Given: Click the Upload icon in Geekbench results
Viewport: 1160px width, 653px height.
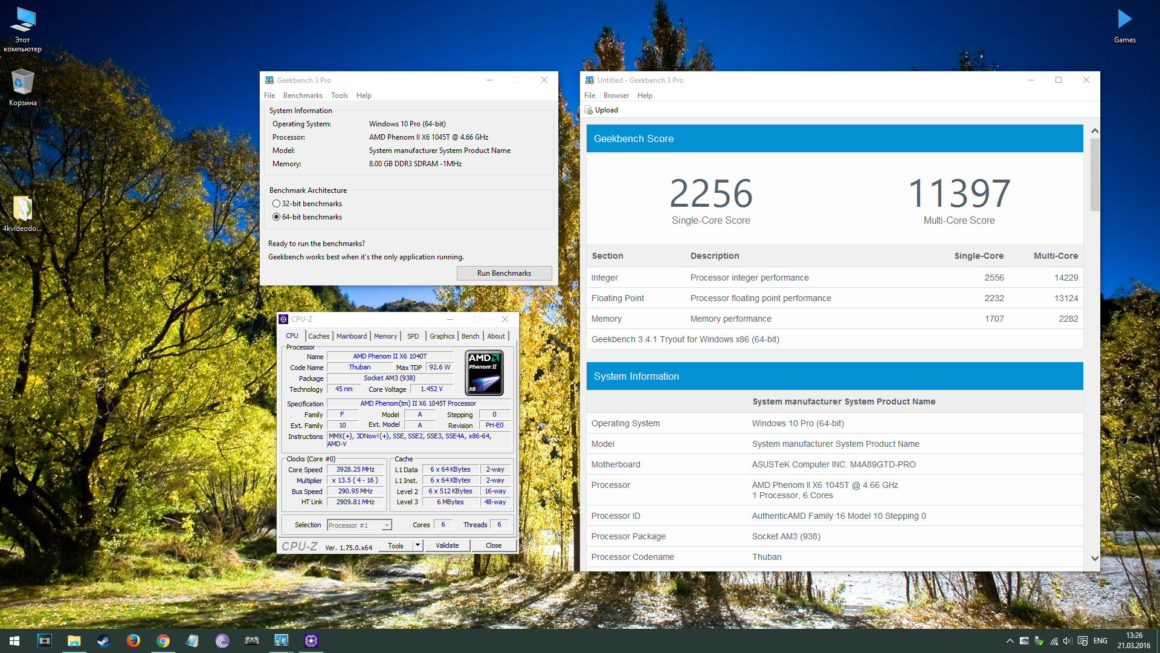Looking at the screenshot, I should tap(588, 110).
